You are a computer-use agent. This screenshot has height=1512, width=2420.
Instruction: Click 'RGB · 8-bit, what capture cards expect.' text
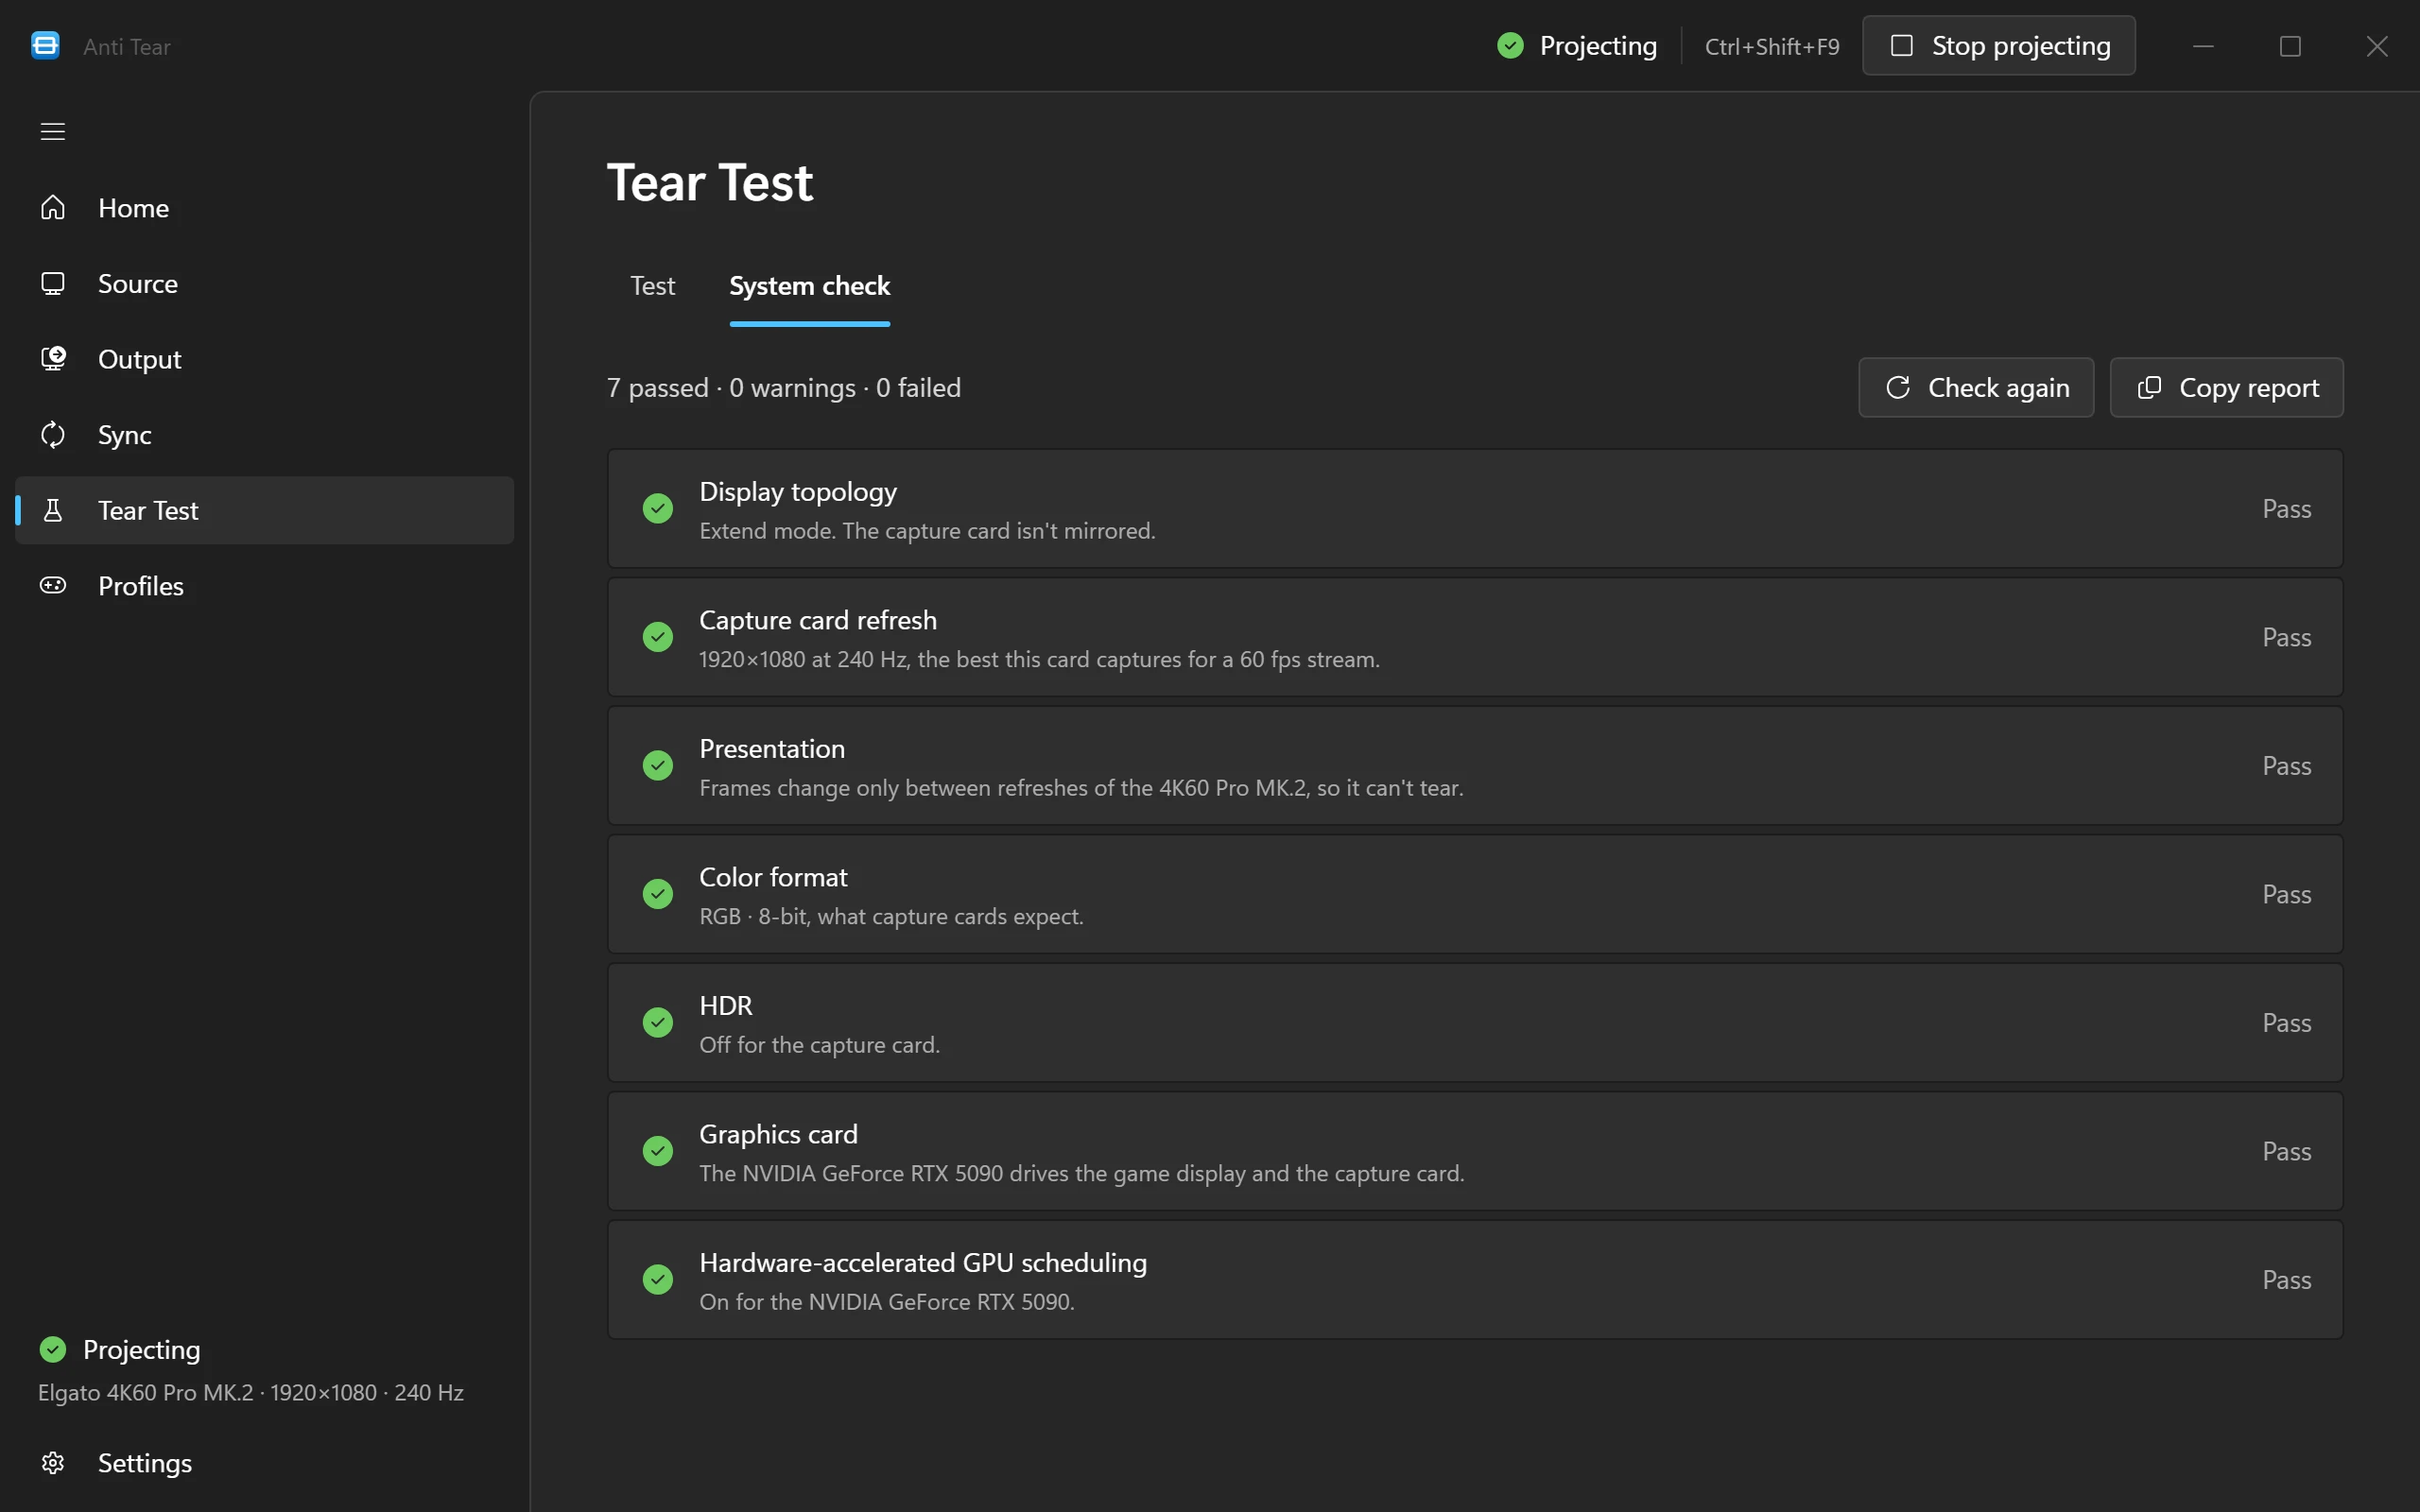(x=891, y=917)
